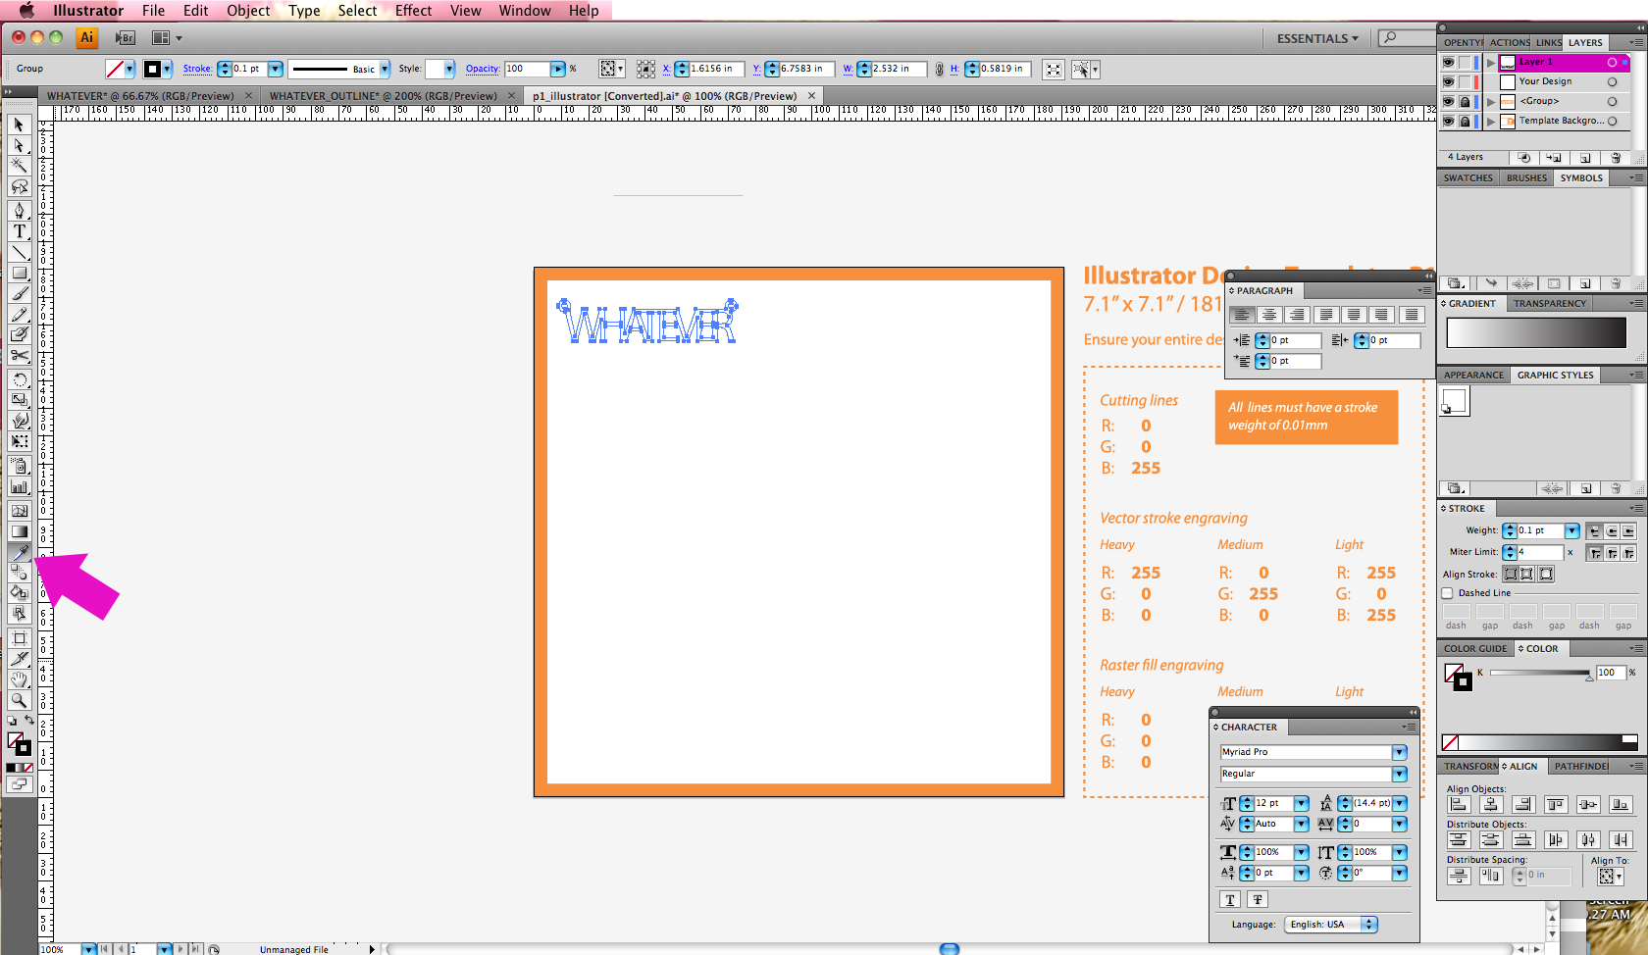Click align left paragraph icon

click(1243, 315)
